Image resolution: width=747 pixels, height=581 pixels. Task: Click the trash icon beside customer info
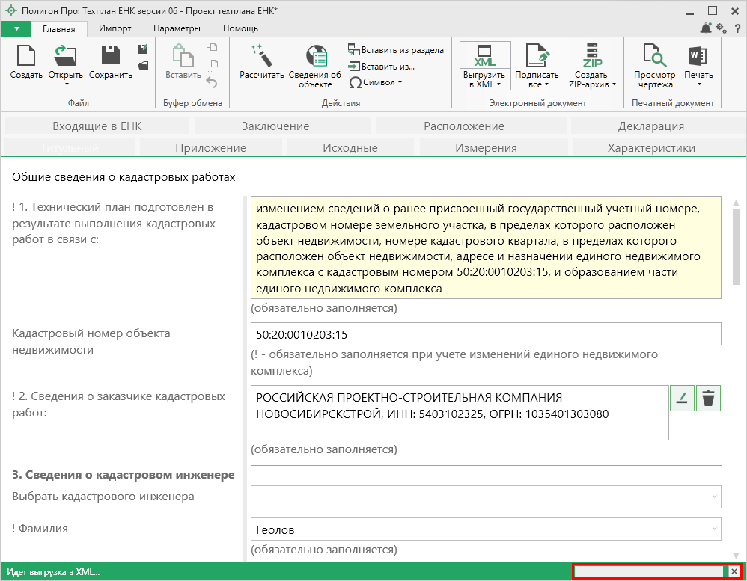pos(708,399)
